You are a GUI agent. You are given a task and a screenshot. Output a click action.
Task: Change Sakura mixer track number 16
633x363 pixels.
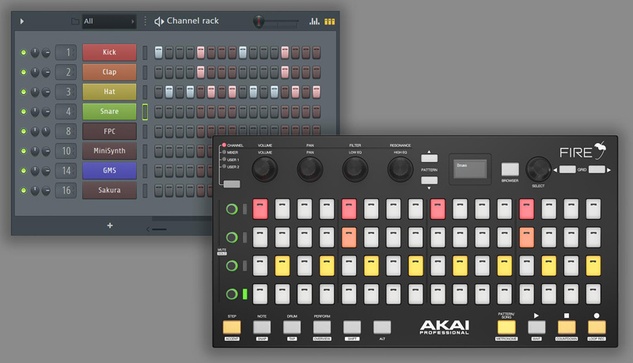pos(66,191)
